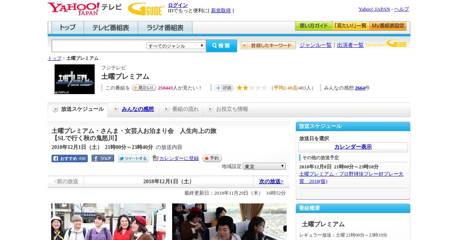Click the bus interior photo
458x240 pixels.
click(x=229, y=222)
